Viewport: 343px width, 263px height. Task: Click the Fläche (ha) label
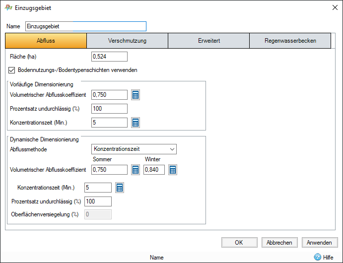tap(23, 57)
